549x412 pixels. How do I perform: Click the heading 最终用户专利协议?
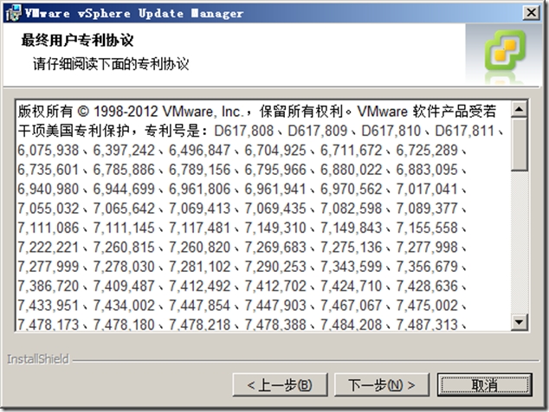[77, 40]
